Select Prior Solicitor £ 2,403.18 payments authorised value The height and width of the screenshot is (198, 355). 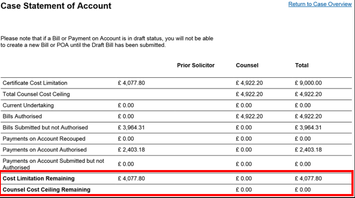(x=131, y=150)
